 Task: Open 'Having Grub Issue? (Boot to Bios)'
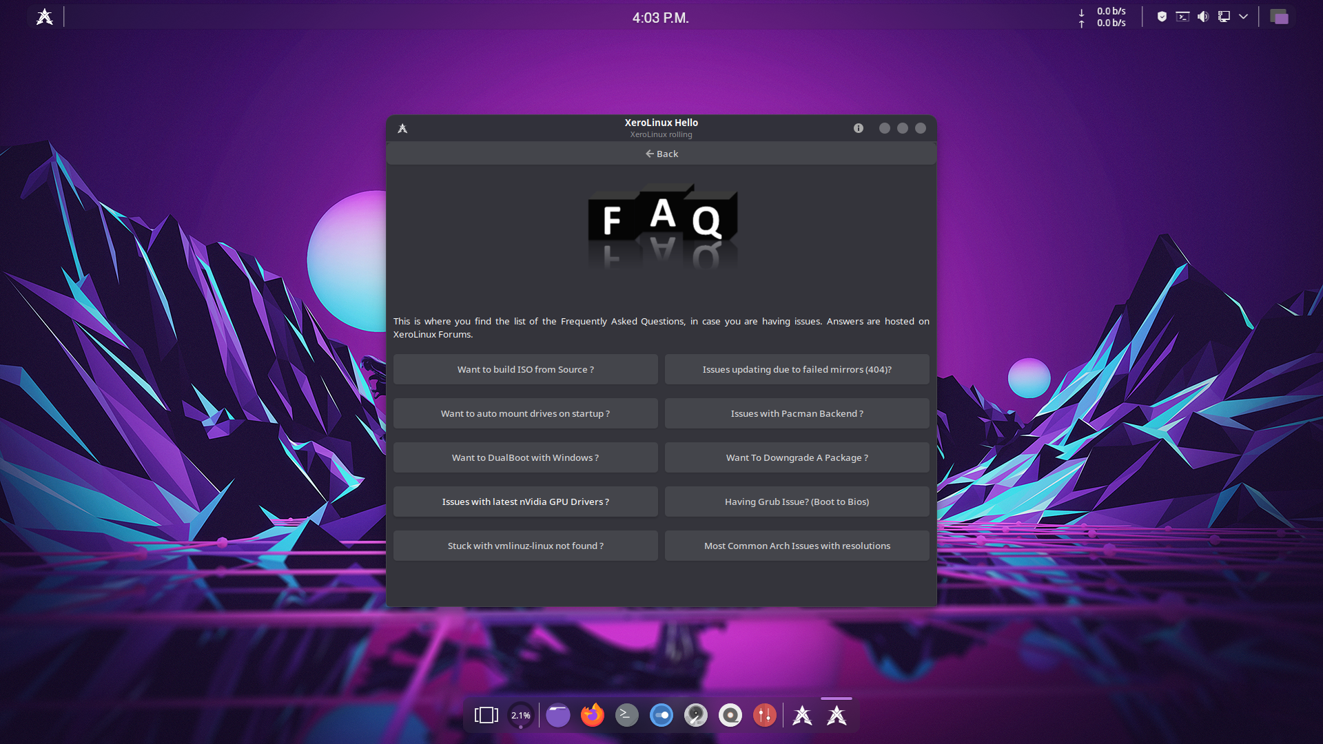click(797, 502)
